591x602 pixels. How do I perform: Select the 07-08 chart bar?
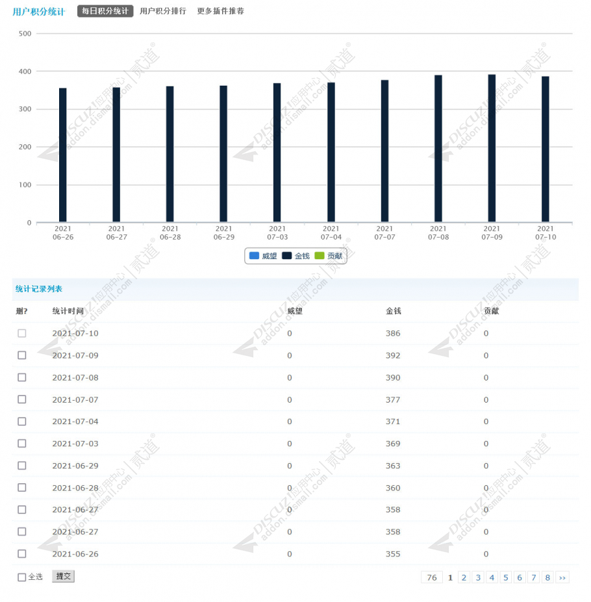click(438, 149)
